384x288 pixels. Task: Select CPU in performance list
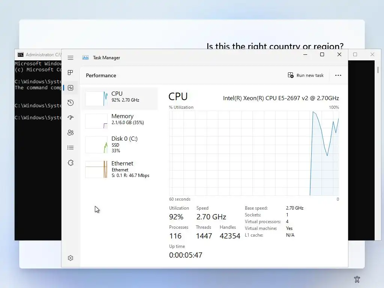coord(120,99)
